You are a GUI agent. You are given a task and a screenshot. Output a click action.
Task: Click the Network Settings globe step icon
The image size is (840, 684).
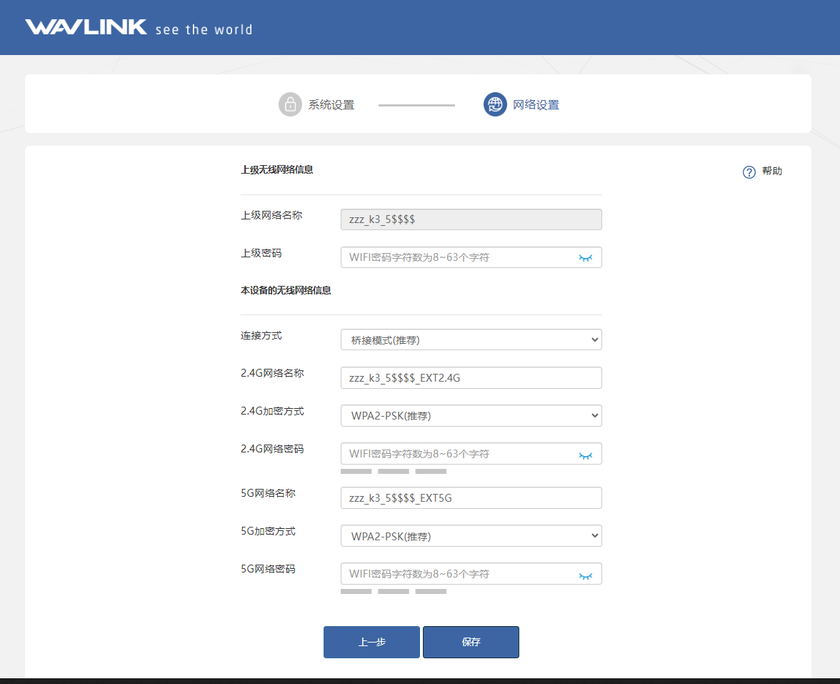(495, 104)
